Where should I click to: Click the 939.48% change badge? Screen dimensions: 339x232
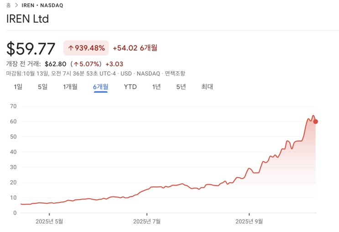coord(86,48)
